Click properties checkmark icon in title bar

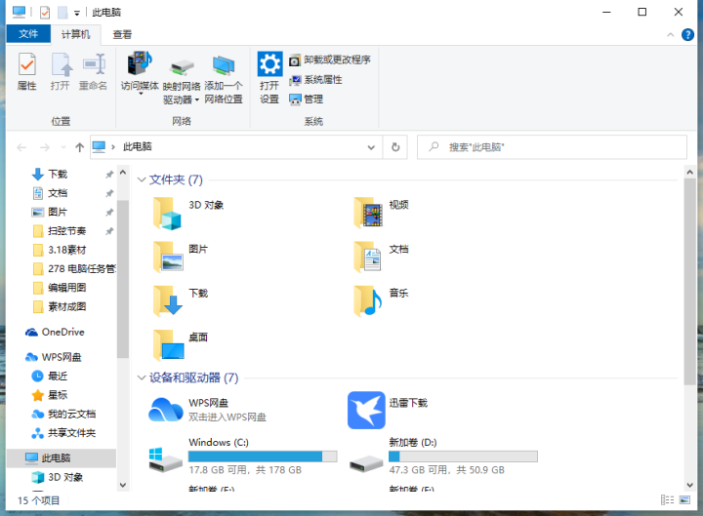coord(45,12)
